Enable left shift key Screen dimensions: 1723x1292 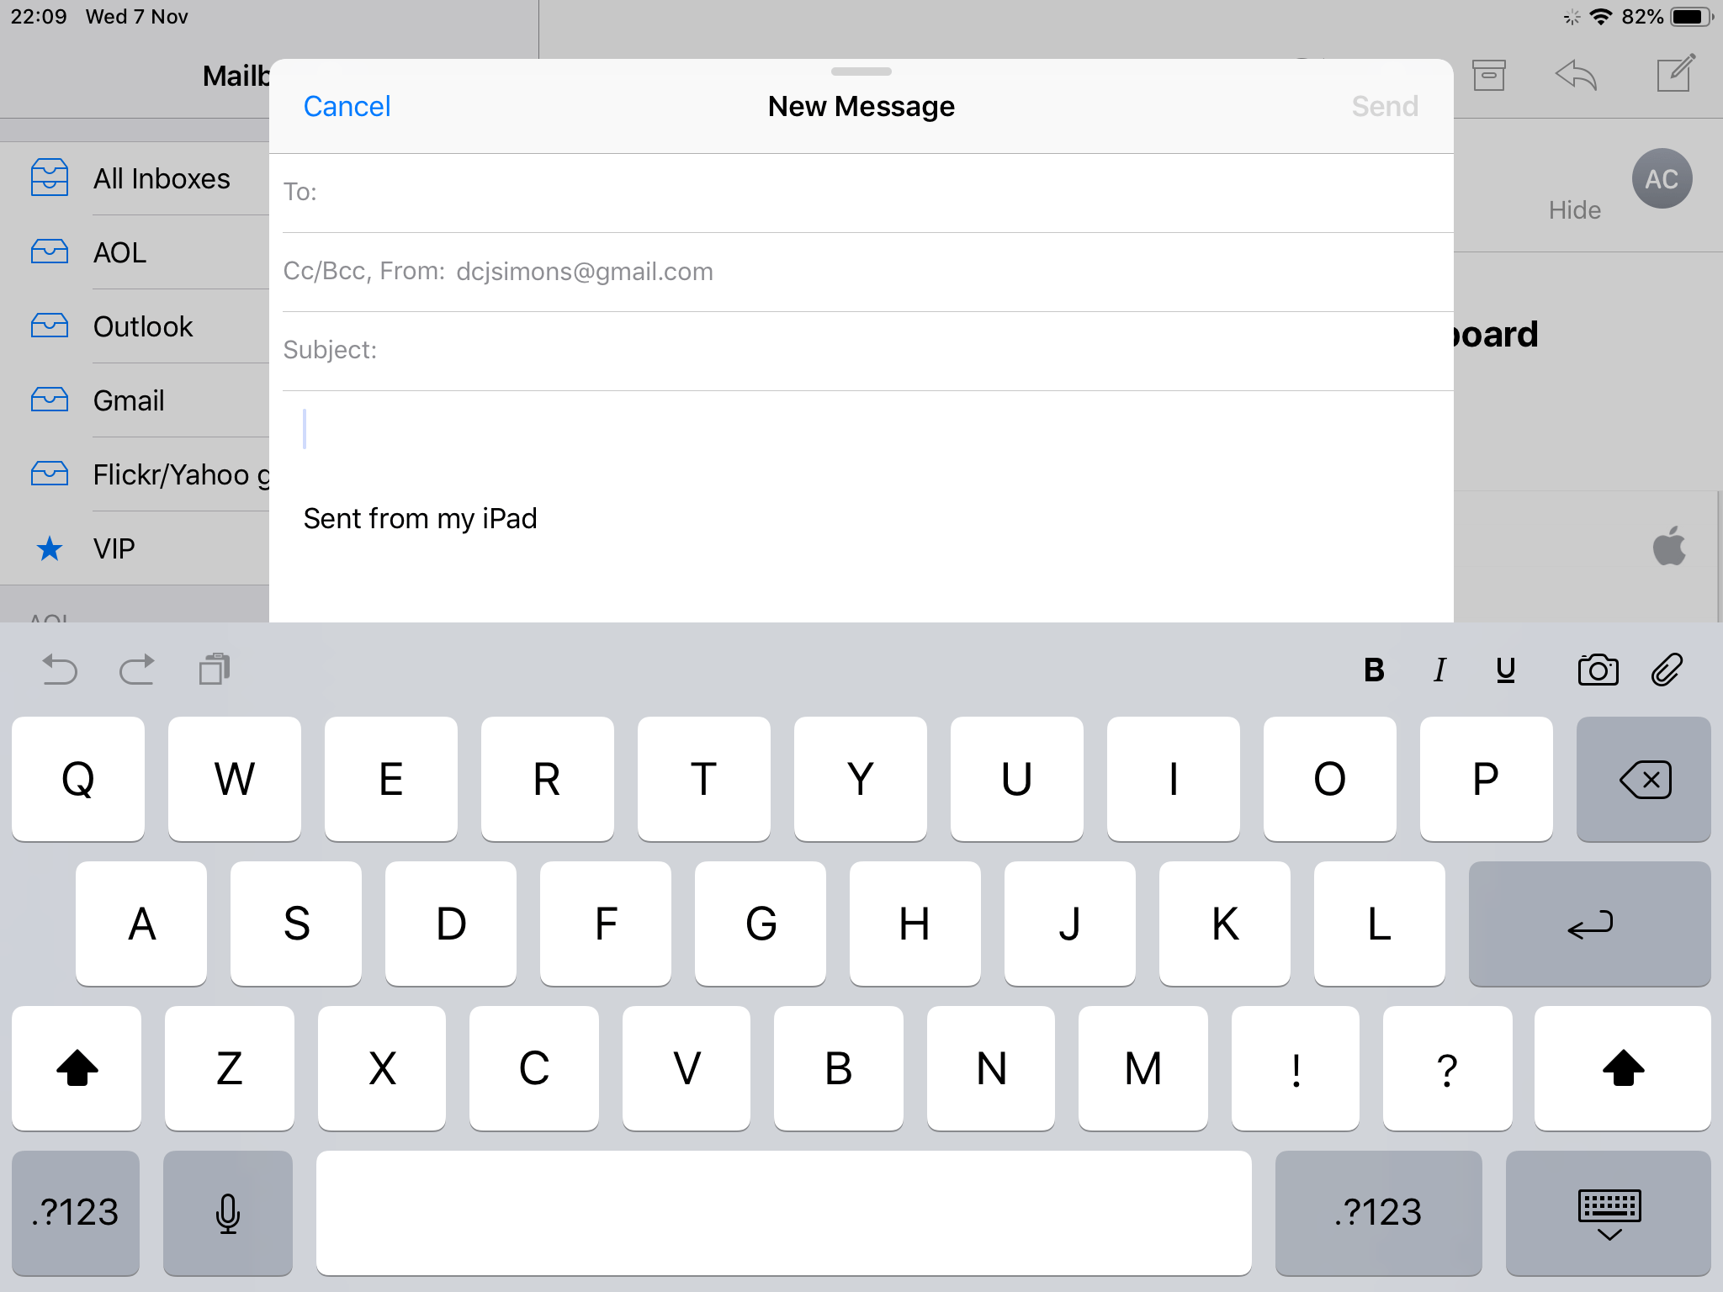pos(77,1068)
